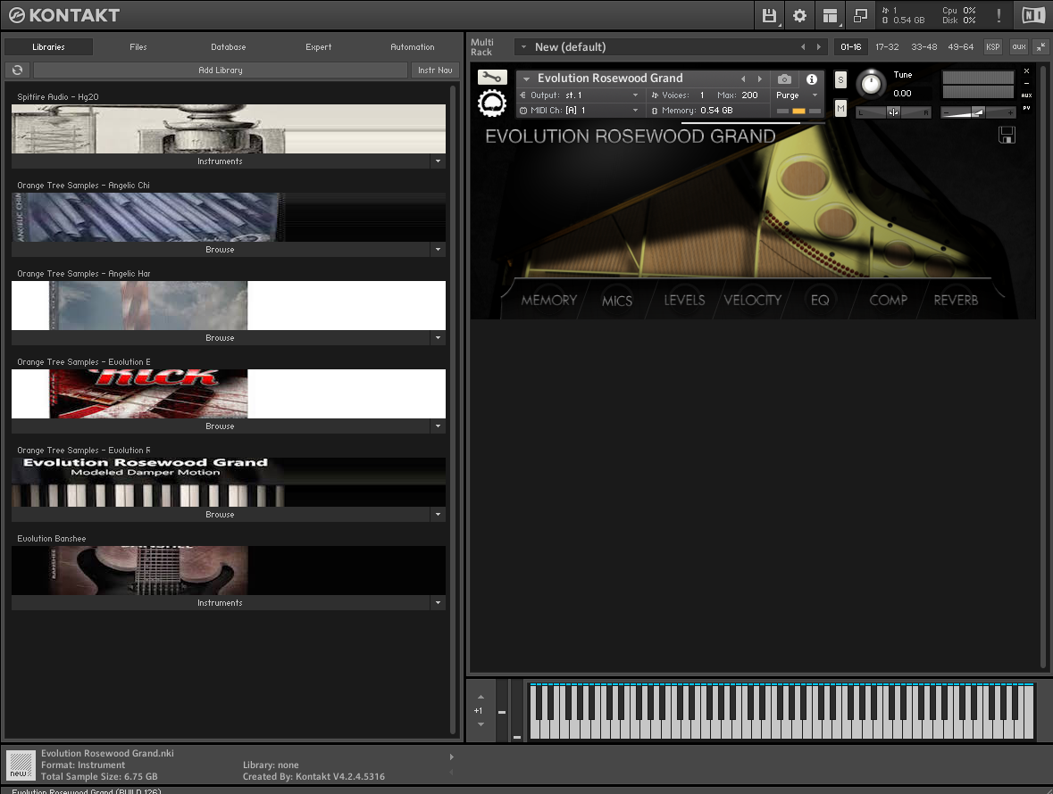Viewport: 1053px width, 794px height.
Task: Click Instruments under Evolution Banshee
Action: coord(221,603)
